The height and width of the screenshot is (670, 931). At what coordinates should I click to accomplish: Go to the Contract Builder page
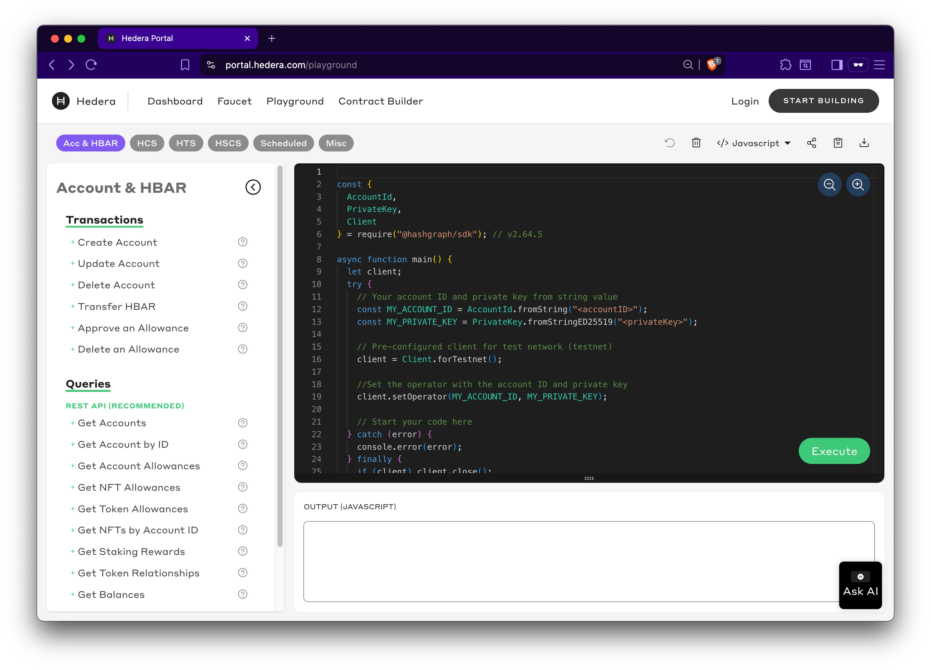coord(381,101)
